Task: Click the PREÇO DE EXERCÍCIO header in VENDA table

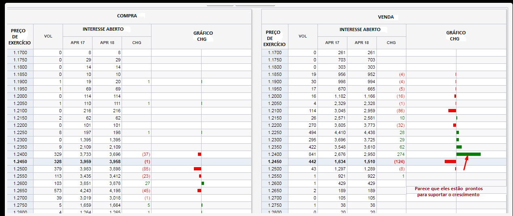Action: click(275, 38)
